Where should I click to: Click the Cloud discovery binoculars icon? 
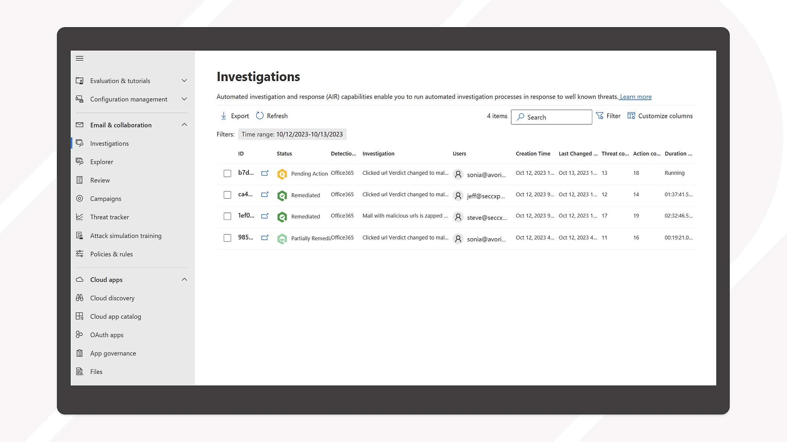80,298
